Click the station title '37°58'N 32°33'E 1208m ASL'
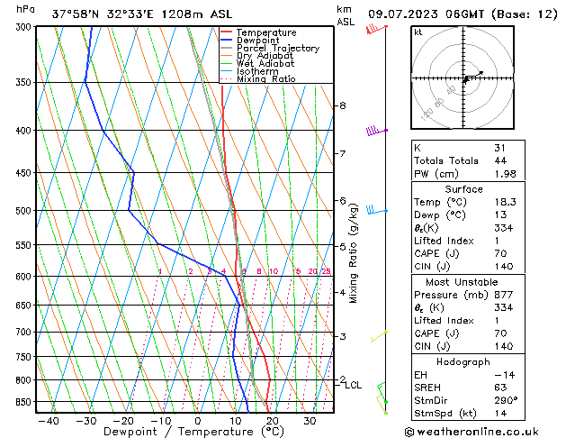The height and width of the screenshot is (438, 566). pos(142,14)
